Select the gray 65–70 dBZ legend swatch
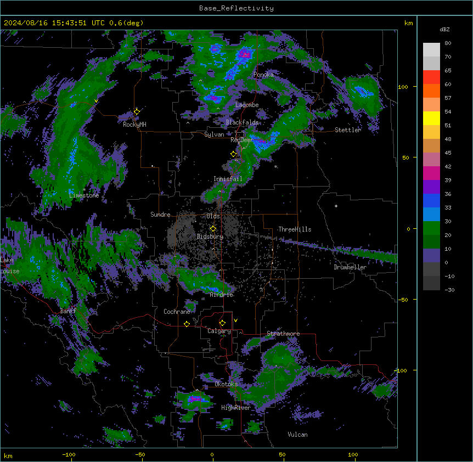Viewport: 473px width, 462px height. pos(431,63)
